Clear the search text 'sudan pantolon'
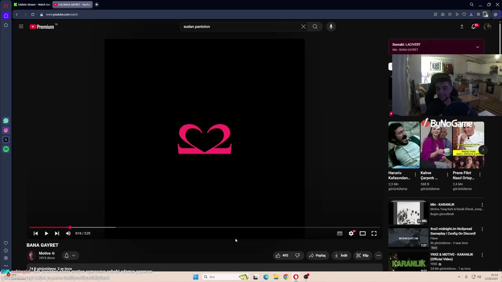502x282 pixels. click(x=303, y=27)
